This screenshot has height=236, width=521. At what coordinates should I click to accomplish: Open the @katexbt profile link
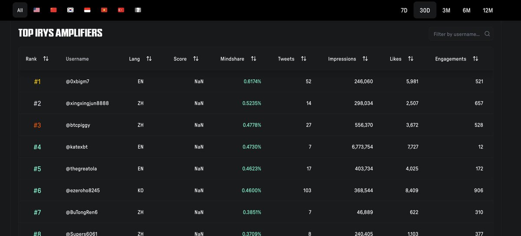click(x=76, y=147)
